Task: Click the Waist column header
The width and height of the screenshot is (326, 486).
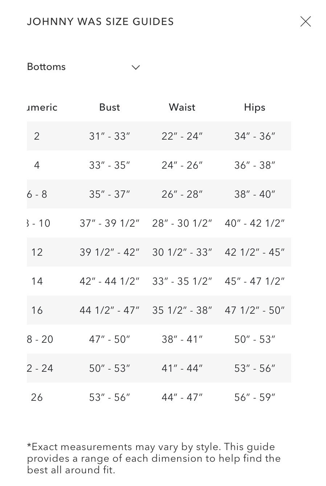Action: [x=182, y=107]
